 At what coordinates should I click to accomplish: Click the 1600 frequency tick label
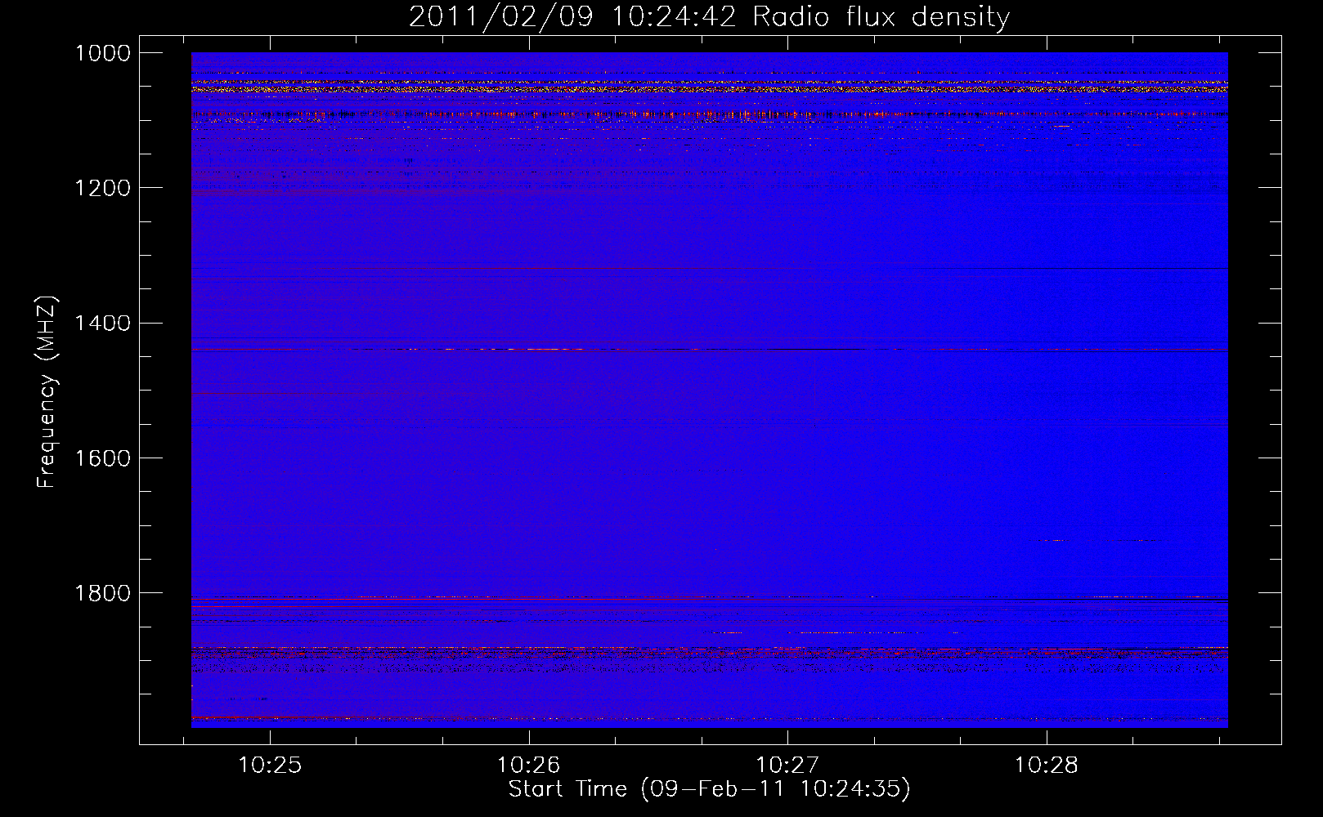[x=103, y=458]
